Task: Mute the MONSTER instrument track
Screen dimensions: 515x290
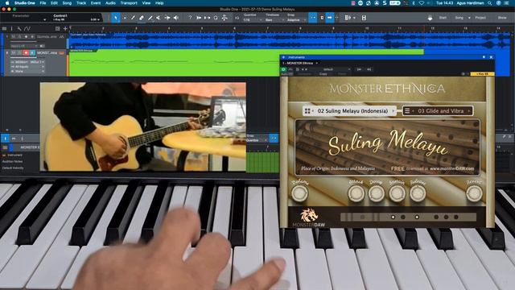Action: (x=14, y=53)
